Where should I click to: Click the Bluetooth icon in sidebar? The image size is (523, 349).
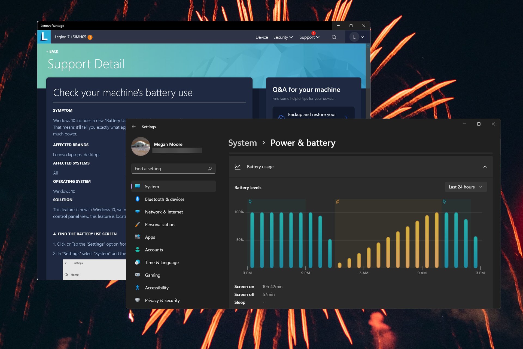click(x=138, y=199)
